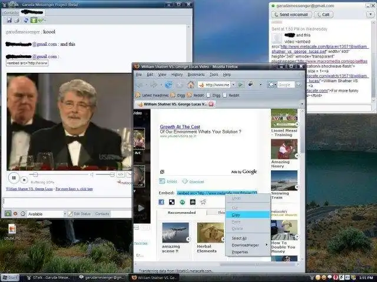Select Copy in the context menu
Viewport: 377px width, 282px height.
(x=247, y=215)
